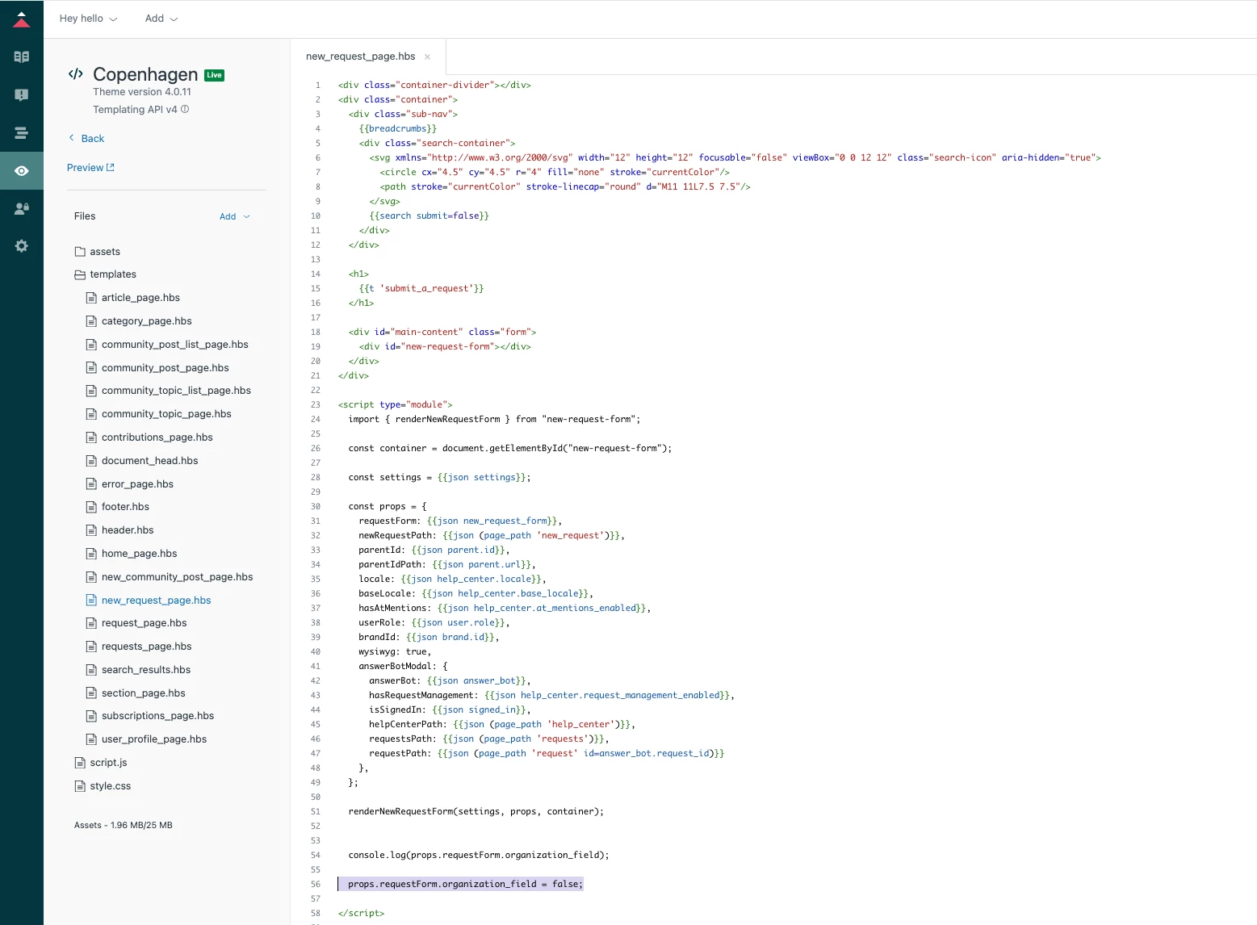
Task: Click 'Theme version 4.0.11' text
Action: click(x=142, y=92)
